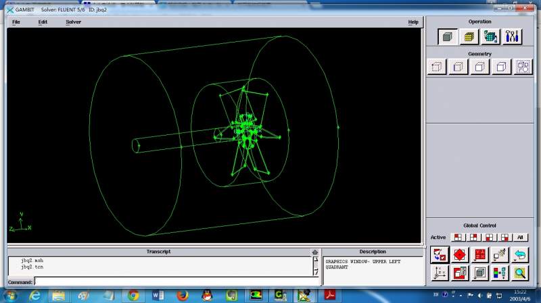Open the Render Model gray cube icon

[x=480, y=273]
